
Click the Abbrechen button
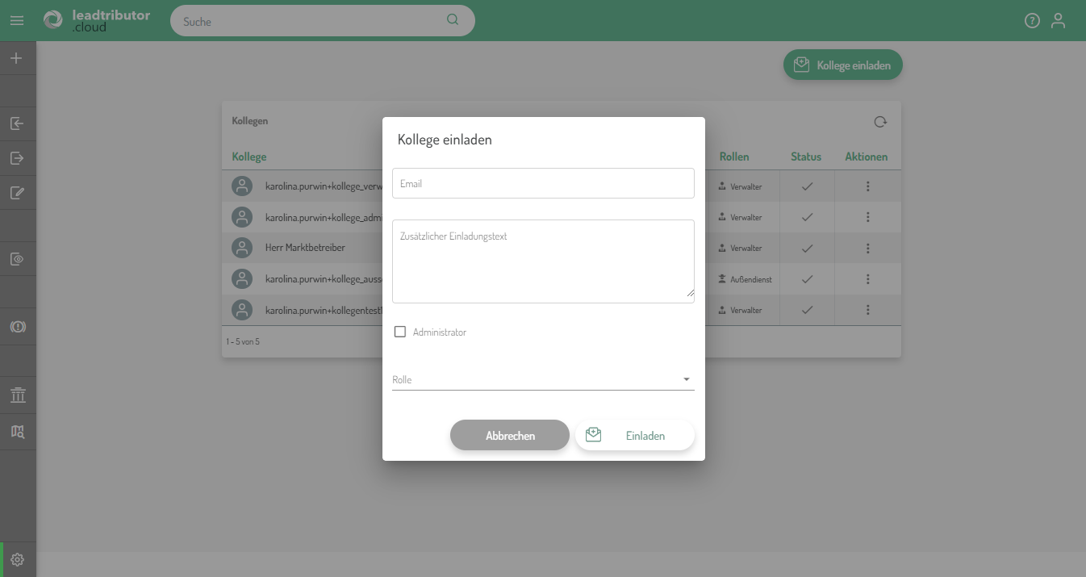pos(510,436)
